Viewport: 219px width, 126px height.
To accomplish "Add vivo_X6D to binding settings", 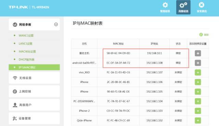I will tap(198, 72).
